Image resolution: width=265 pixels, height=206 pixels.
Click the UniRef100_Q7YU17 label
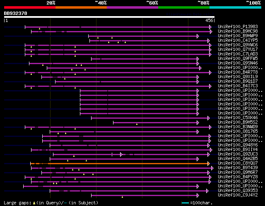tap(238, 49)
